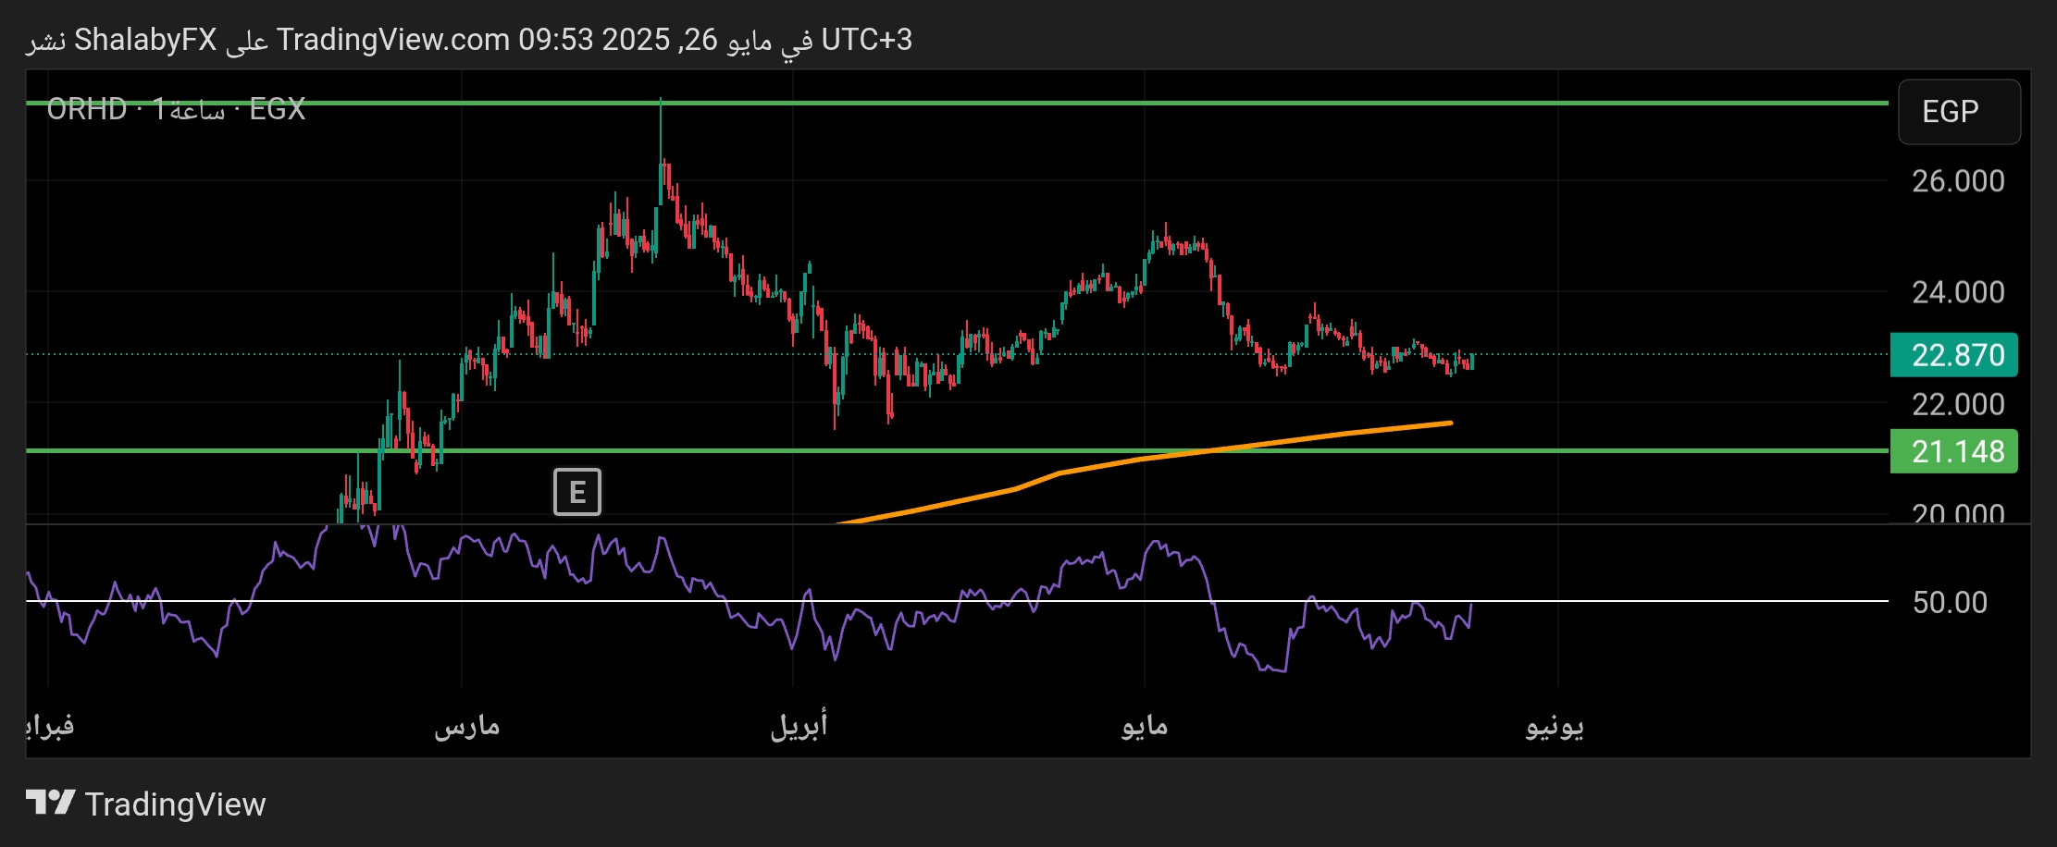
Task: Click the 24.000 price axis label
Action: pyautogui.click(x=1958, y=292)
